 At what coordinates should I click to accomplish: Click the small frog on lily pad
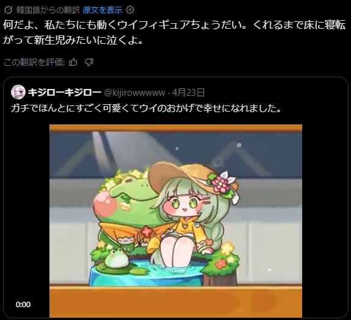pos(117,258)
